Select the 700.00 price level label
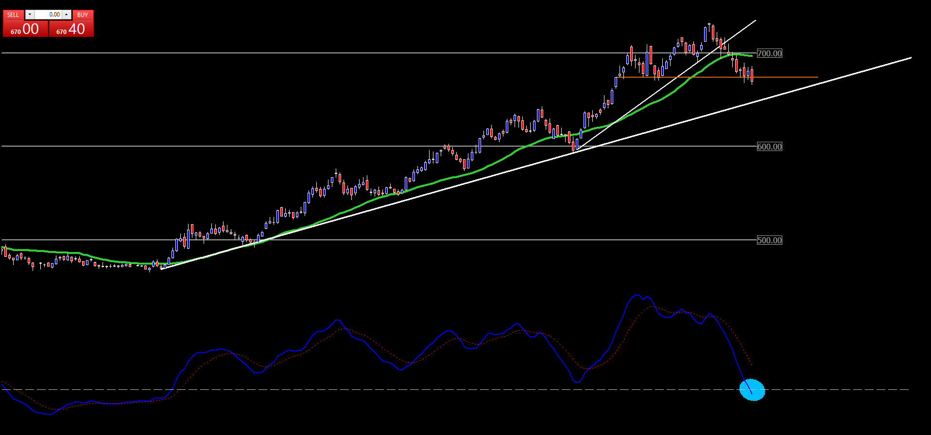This screenshot has width=931, height=435. [770, 53]
